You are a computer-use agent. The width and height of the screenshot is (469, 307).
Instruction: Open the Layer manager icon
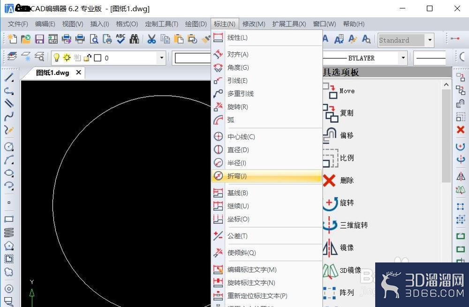pyautogui.click(x=12, y=56)
